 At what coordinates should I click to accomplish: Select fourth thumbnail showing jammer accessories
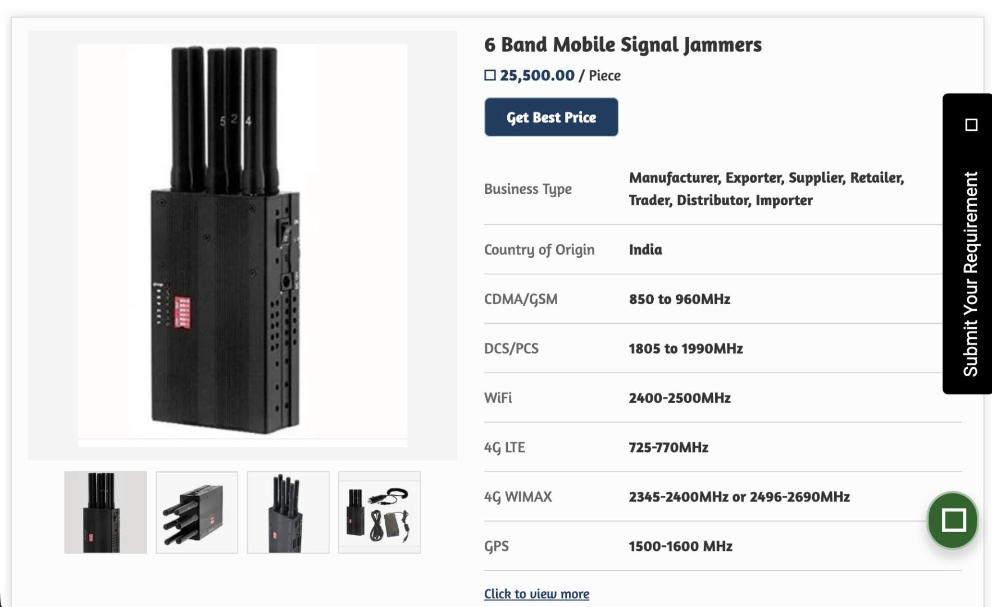point(379,512)
